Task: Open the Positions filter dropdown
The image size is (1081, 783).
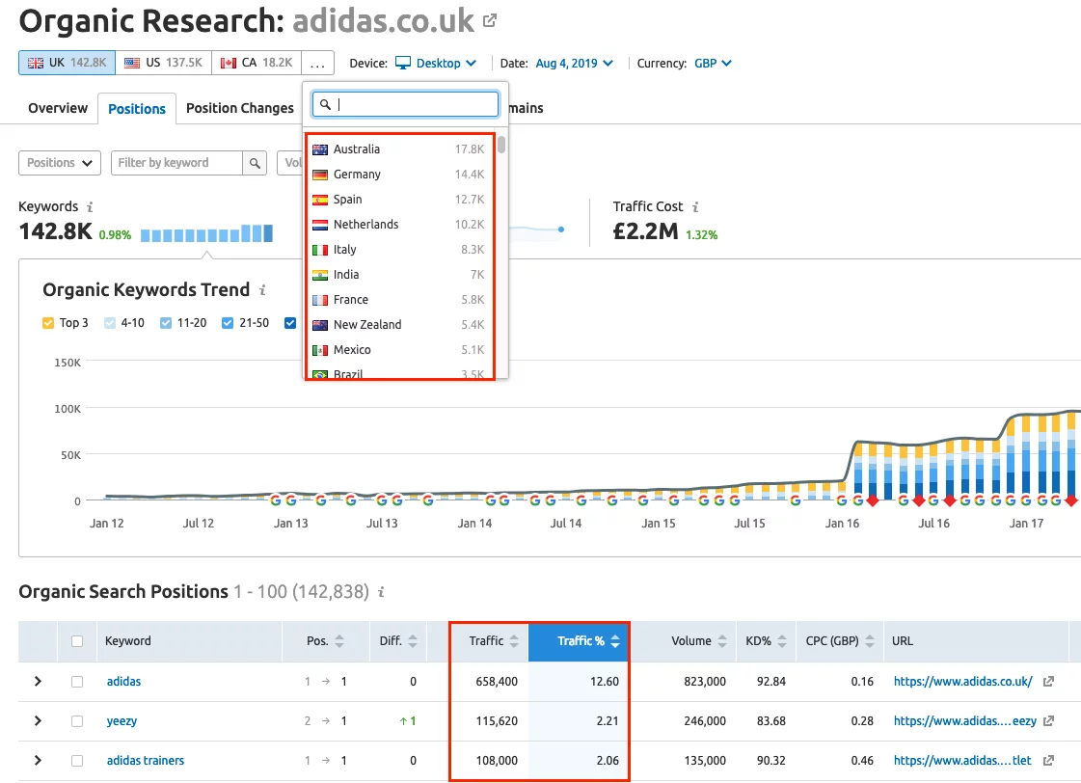Action: coord(59,162)
